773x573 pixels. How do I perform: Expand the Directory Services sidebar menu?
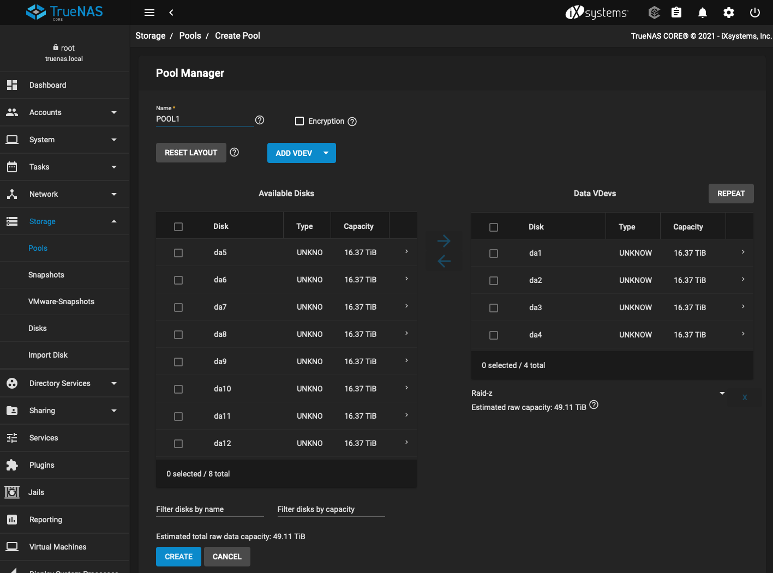click(64, 383)
